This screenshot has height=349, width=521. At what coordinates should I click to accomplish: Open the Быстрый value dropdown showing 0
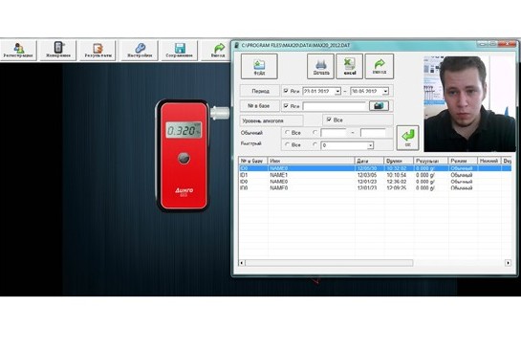370,145
